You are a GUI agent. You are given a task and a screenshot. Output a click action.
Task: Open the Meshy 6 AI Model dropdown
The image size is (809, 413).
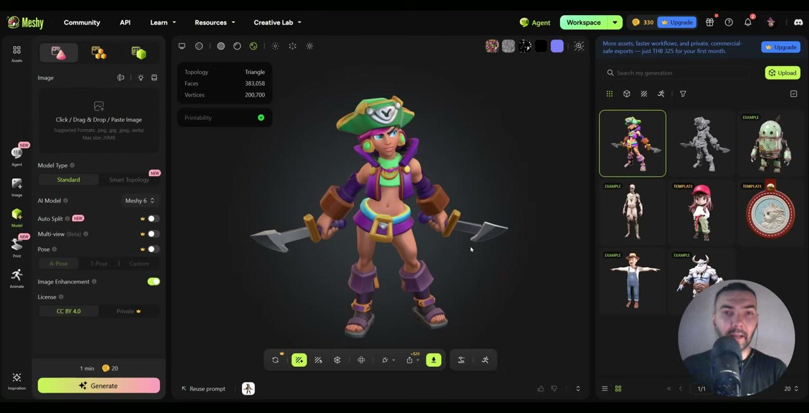[139, 201]
